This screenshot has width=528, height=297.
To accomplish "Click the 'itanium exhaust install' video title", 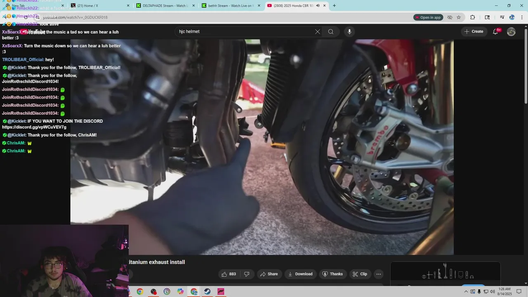I will coord(157,262).
